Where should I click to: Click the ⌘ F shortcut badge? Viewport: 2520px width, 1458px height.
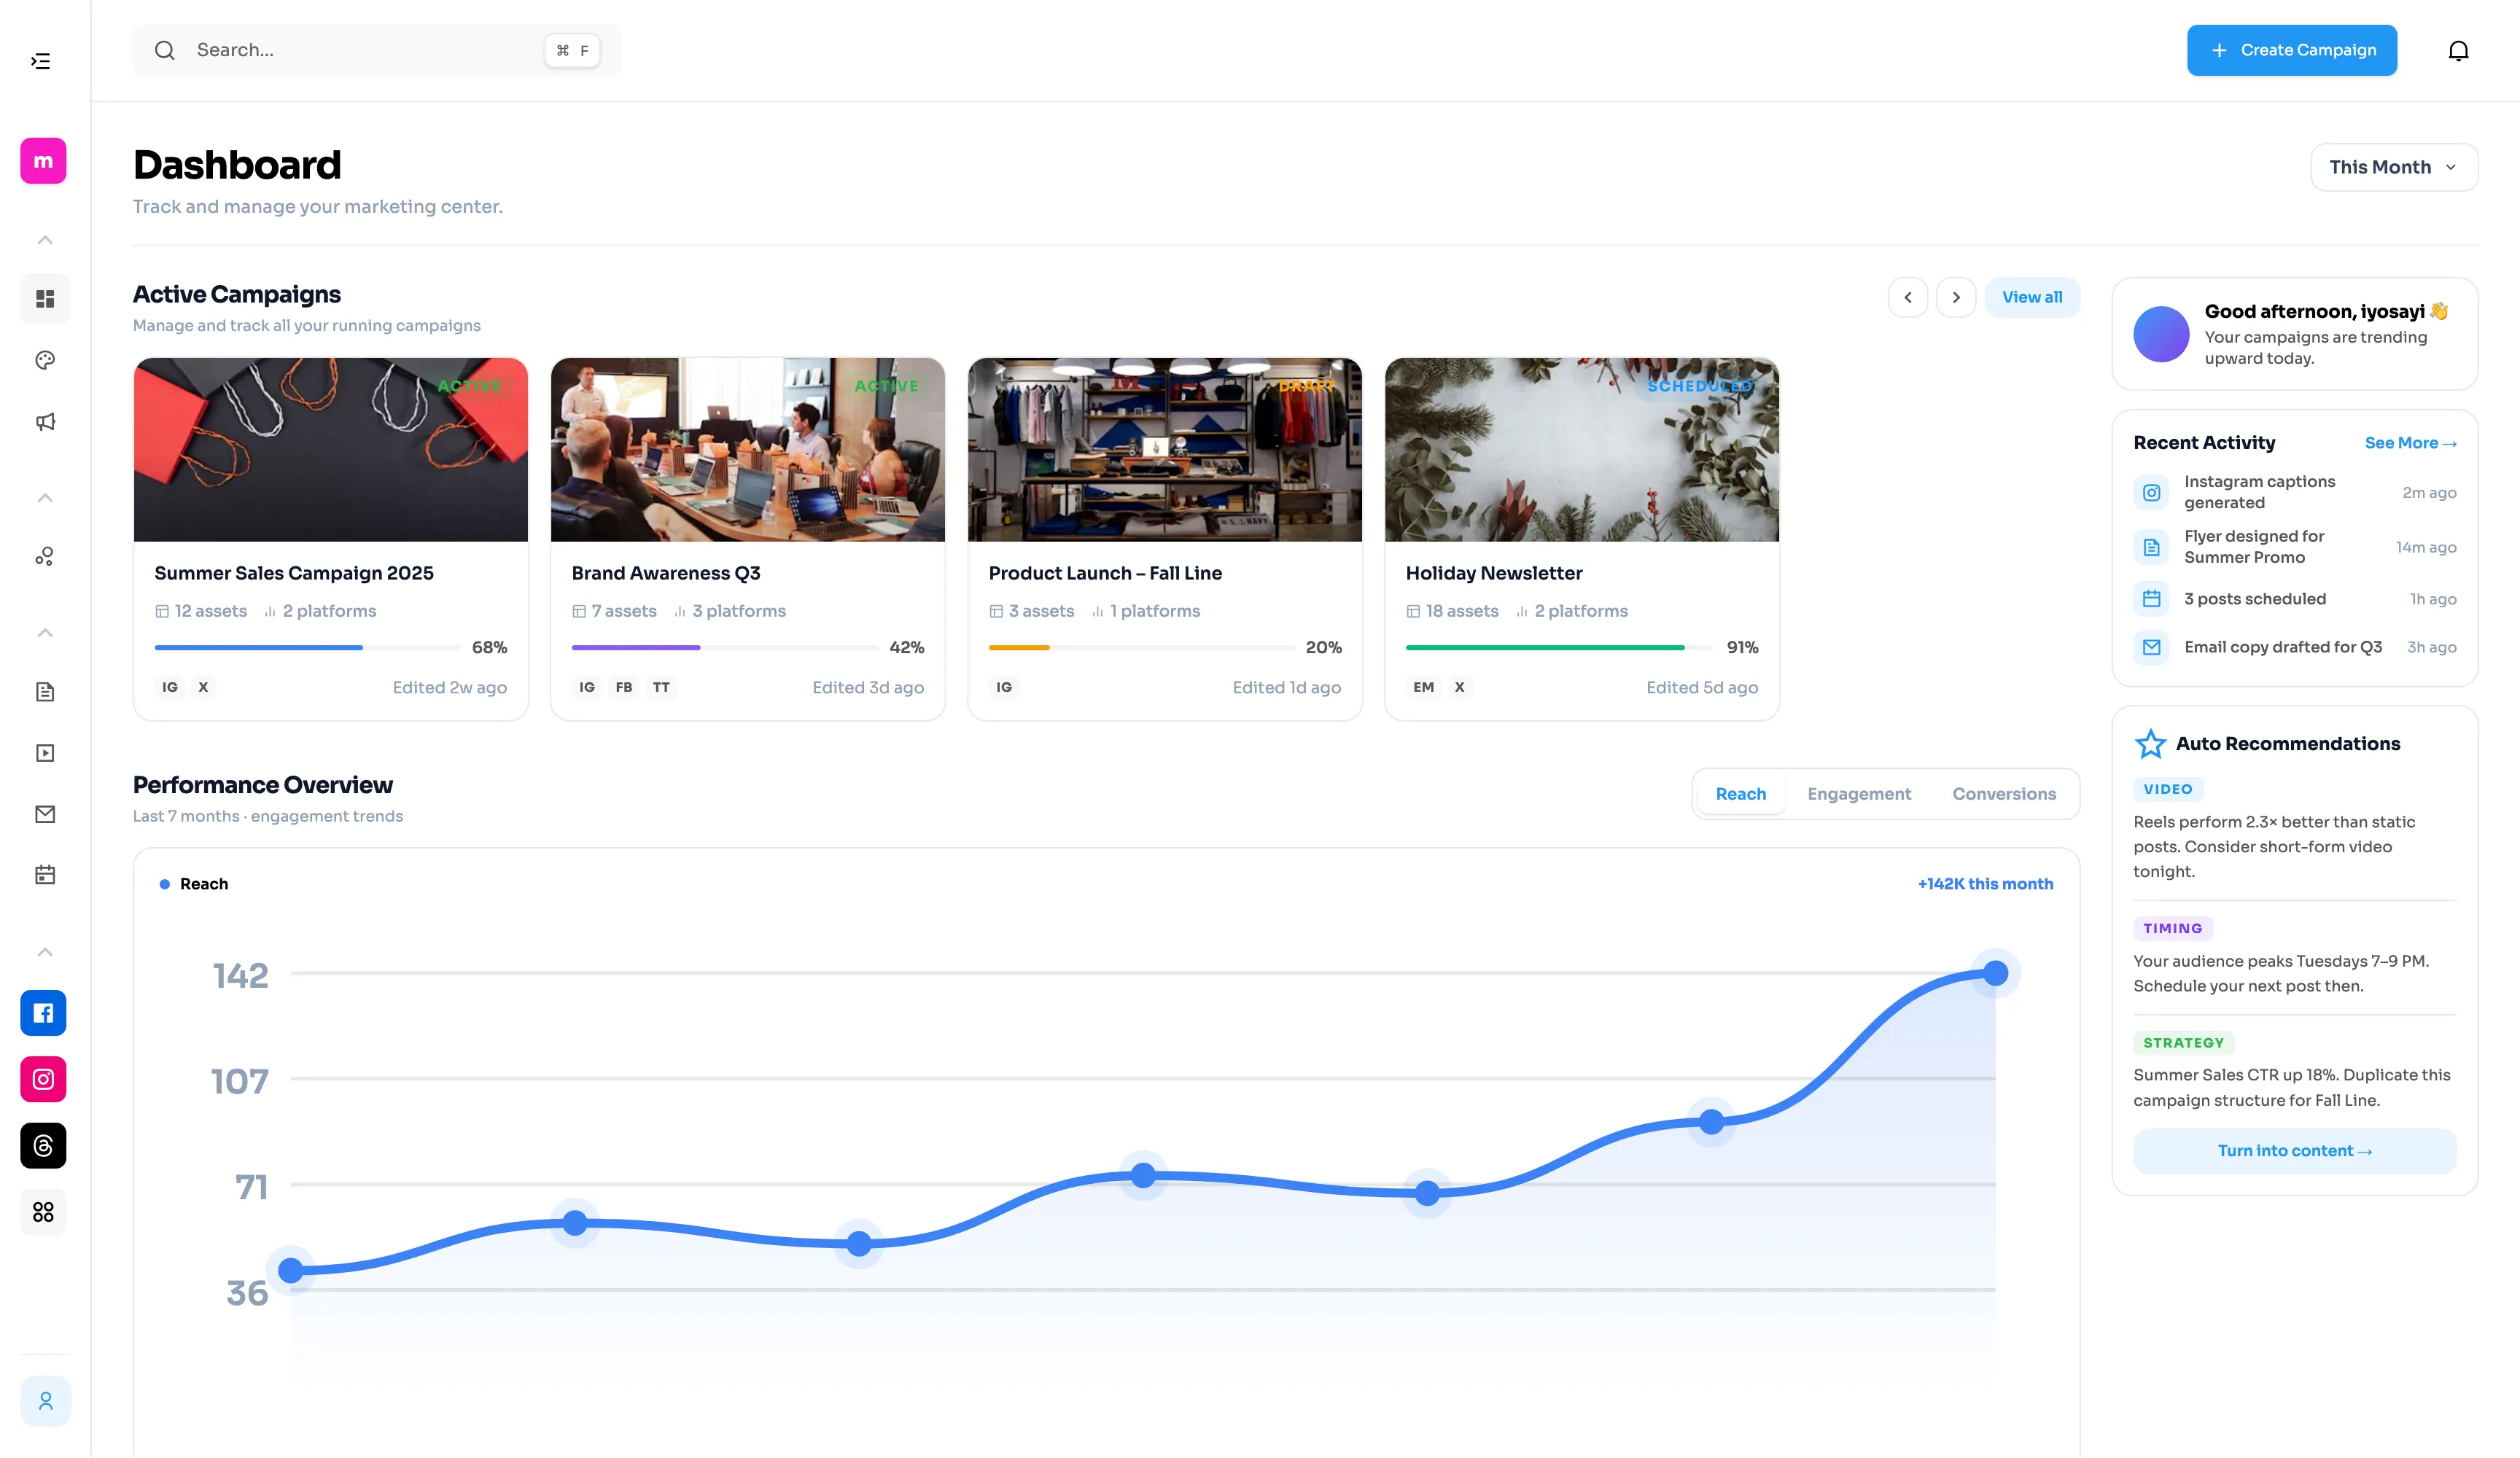coord(573,50)
